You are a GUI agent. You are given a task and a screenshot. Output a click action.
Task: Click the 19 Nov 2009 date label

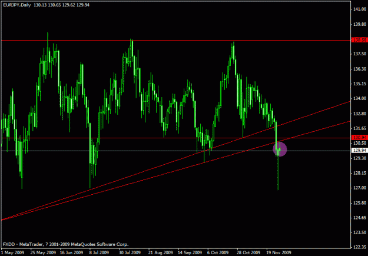tap(279, 252)
